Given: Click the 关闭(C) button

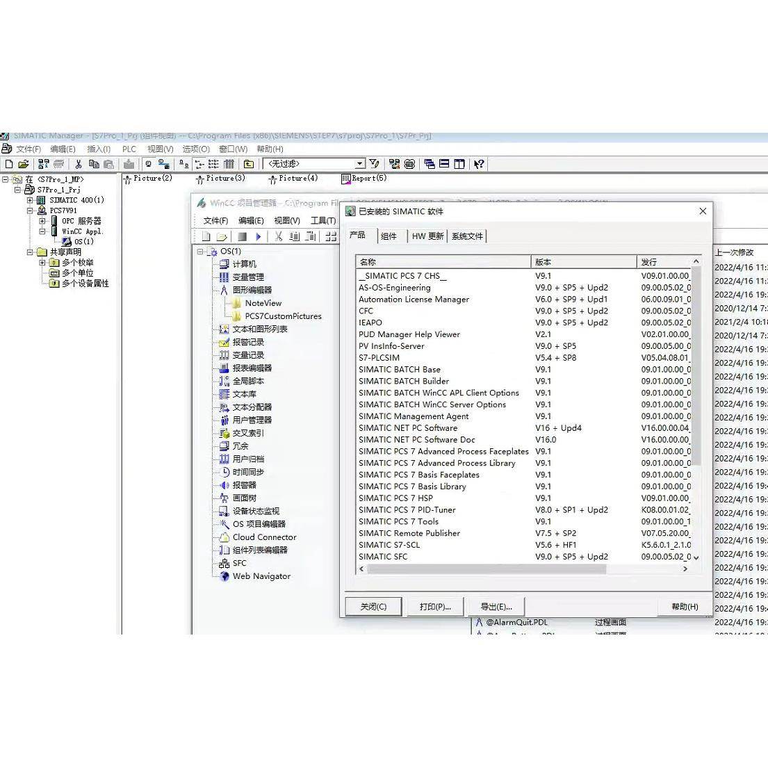Looking at the screenshot, I should tap(373, 606).
